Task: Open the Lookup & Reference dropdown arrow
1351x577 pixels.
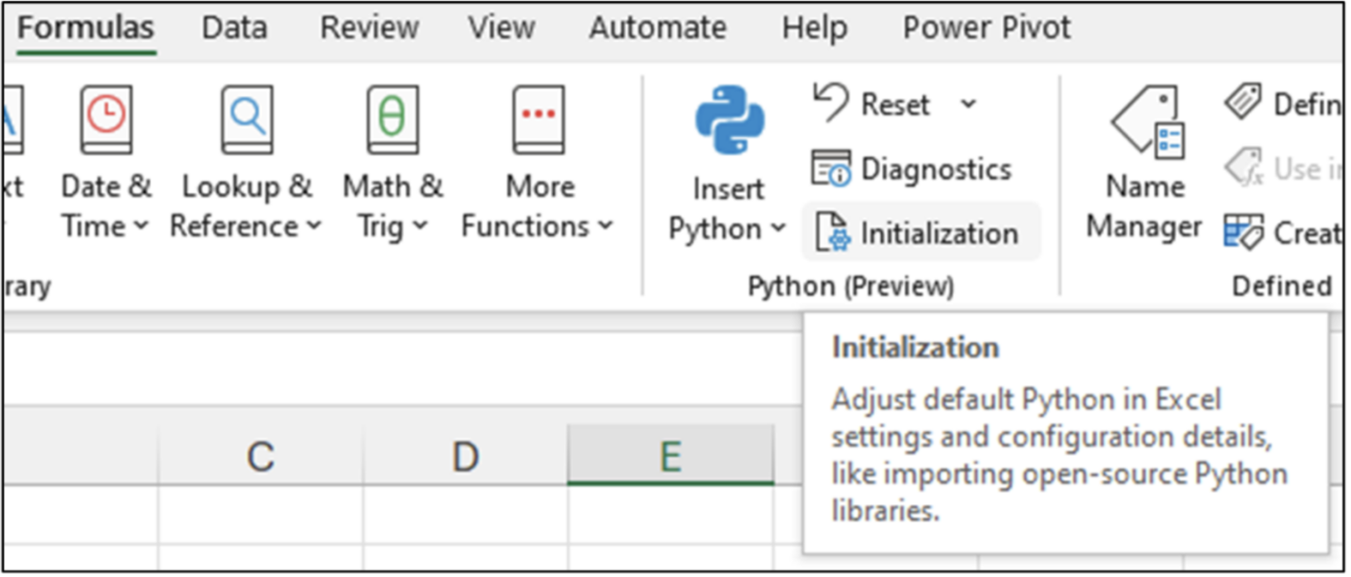Action: coord(312,226)
